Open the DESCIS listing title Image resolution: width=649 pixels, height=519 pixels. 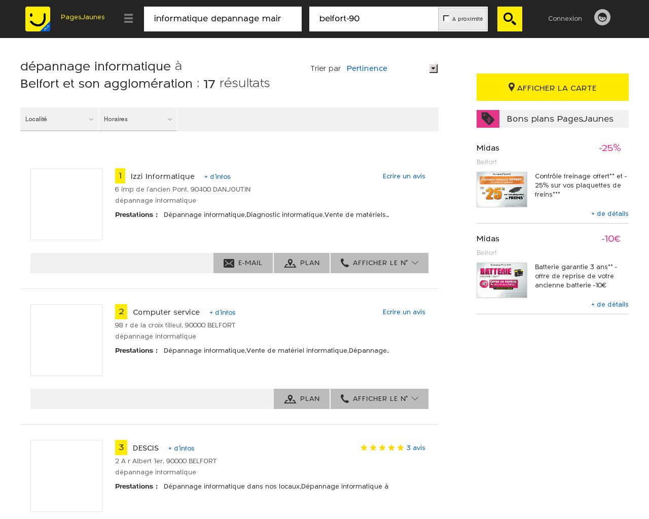tap(146, 448)
